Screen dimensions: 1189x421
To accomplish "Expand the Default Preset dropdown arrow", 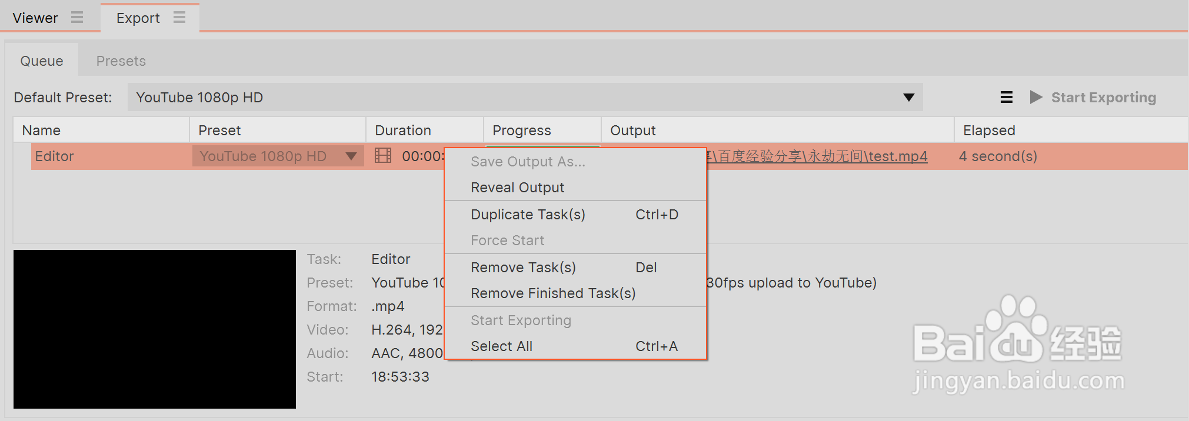I will pyautogui.click(x=909, y=98).
